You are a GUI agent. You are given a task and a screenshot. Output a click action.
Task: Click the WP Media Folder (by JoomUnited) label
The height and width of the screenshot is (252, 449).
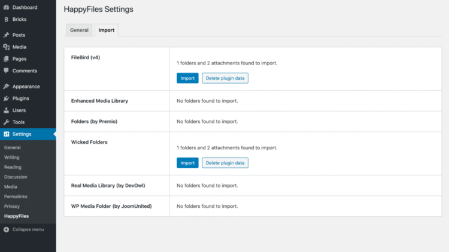111,206
